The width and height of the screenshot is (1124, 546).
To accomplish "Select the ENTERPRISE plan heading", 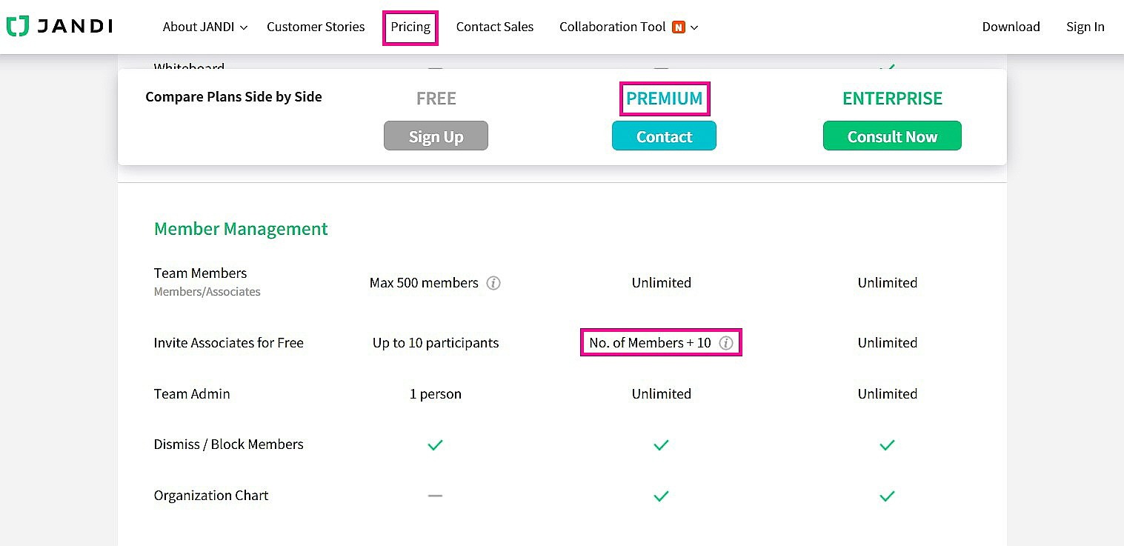I will 892,99.
